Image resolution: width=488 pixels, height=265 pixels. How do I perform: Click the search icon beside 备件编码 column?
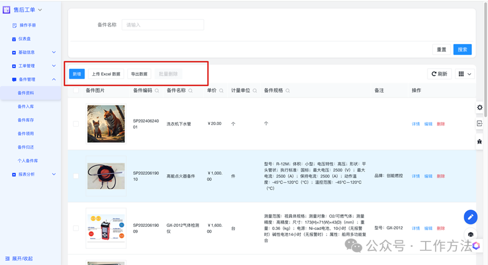click(157, 91)
